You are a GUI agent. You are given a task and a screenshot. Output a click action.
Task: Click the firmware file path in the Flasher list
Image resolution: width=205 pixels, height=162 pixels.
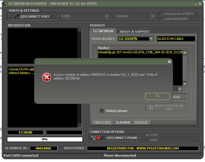click(x=140, y=52)
